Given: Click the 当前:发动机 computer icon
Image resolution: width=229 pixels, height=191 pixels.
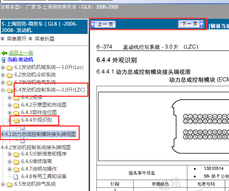Looking at the screenshot, I should [x=3, y=60].
